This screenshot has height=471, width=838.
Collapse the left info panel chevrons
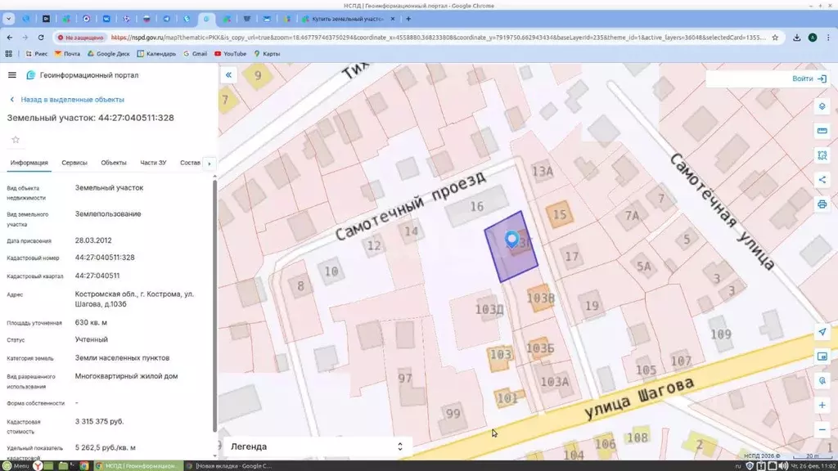click(x=228, y=75)
